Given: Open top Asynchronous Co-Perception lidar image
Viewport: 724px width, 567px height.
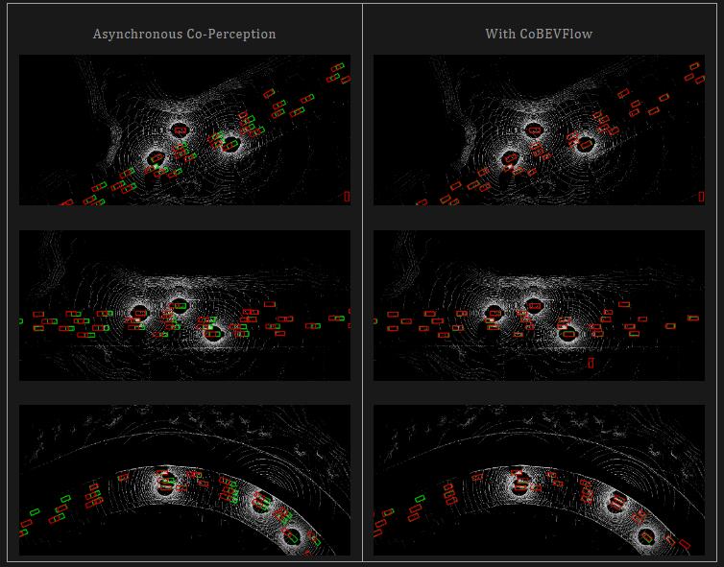Looking at the screenshot, I should (184, 130).
